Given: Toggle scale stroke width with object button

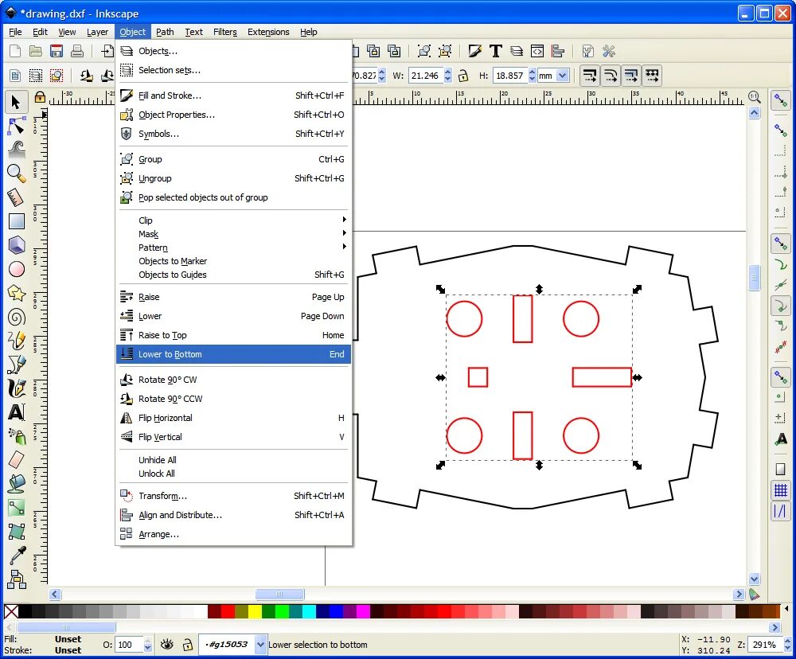Looking at the screenshot, I should tap(589, 76).
